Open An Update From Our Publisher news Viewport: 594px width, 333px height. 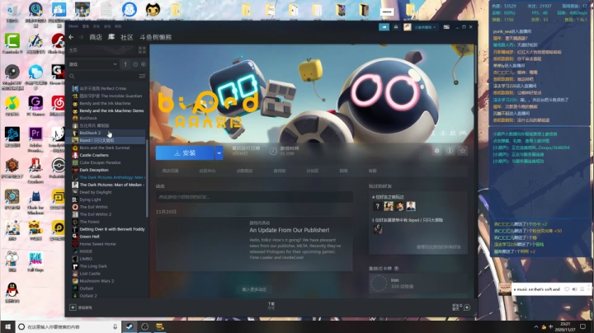point(289,230)
